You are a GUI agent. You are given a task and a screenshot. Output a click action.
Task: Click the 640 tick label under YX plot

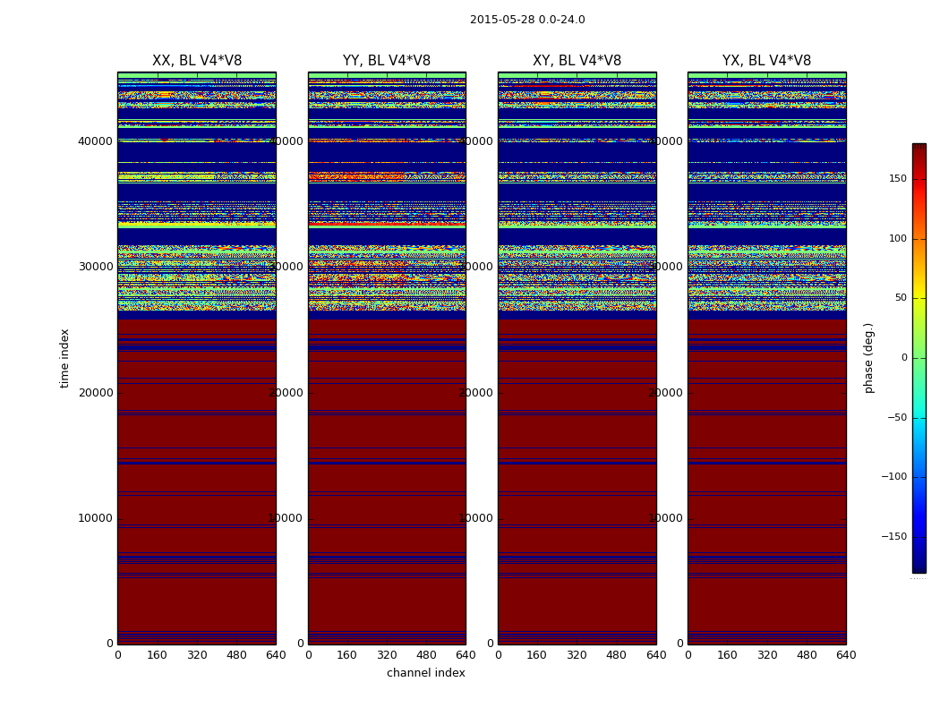[846, 655]
